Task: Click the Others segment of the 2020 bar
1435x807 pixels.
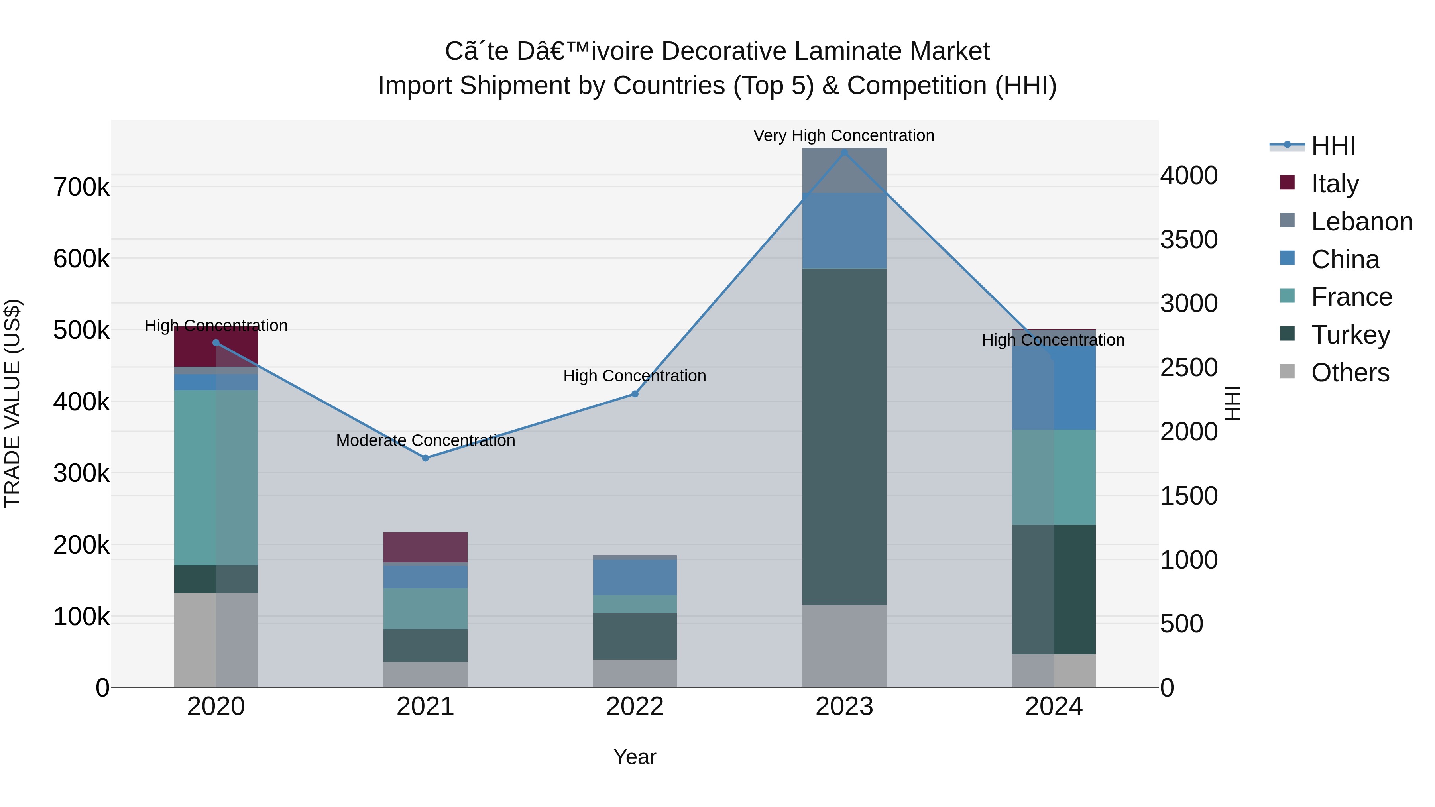Action: pyautogui.click(x=216, y=640)
